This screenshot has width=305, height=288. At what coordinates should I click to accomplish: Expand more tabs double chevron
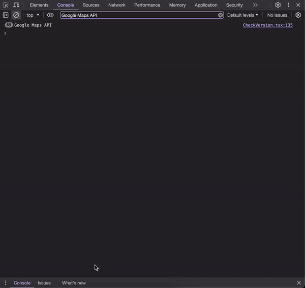click(x=255, y=5)
